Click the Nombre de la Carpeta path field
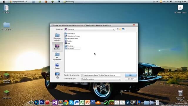 [101, 75]
